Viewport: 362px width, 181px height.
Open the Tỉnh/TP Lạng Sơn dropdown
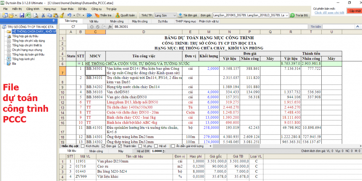175,15
